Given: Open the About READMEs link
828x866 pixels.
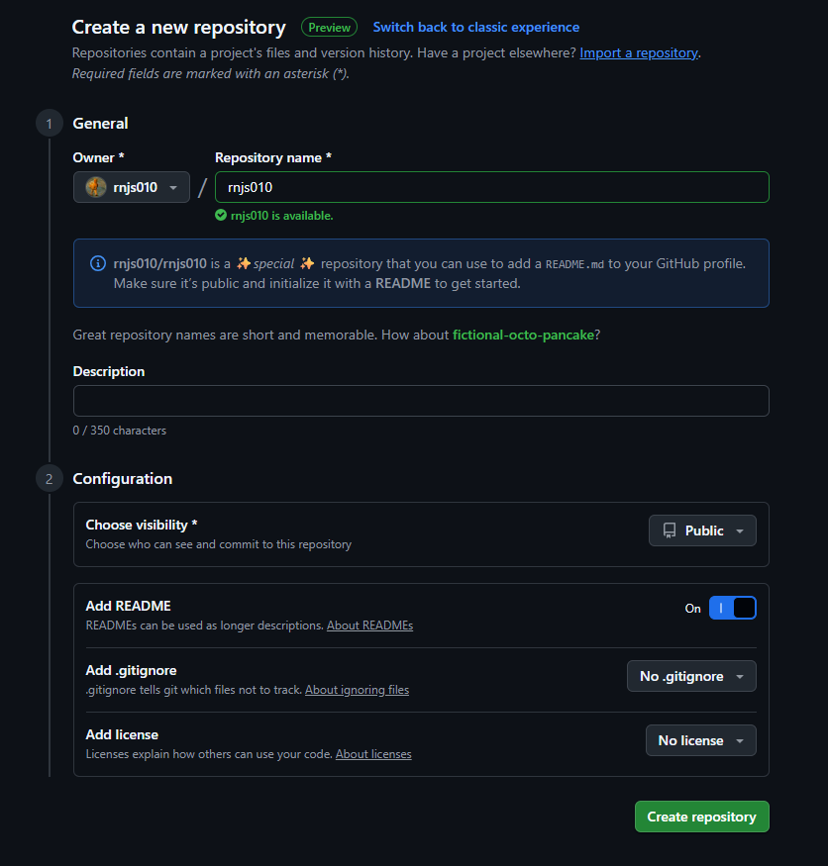Looking at the screenshot, I should (x=369, y=625).
